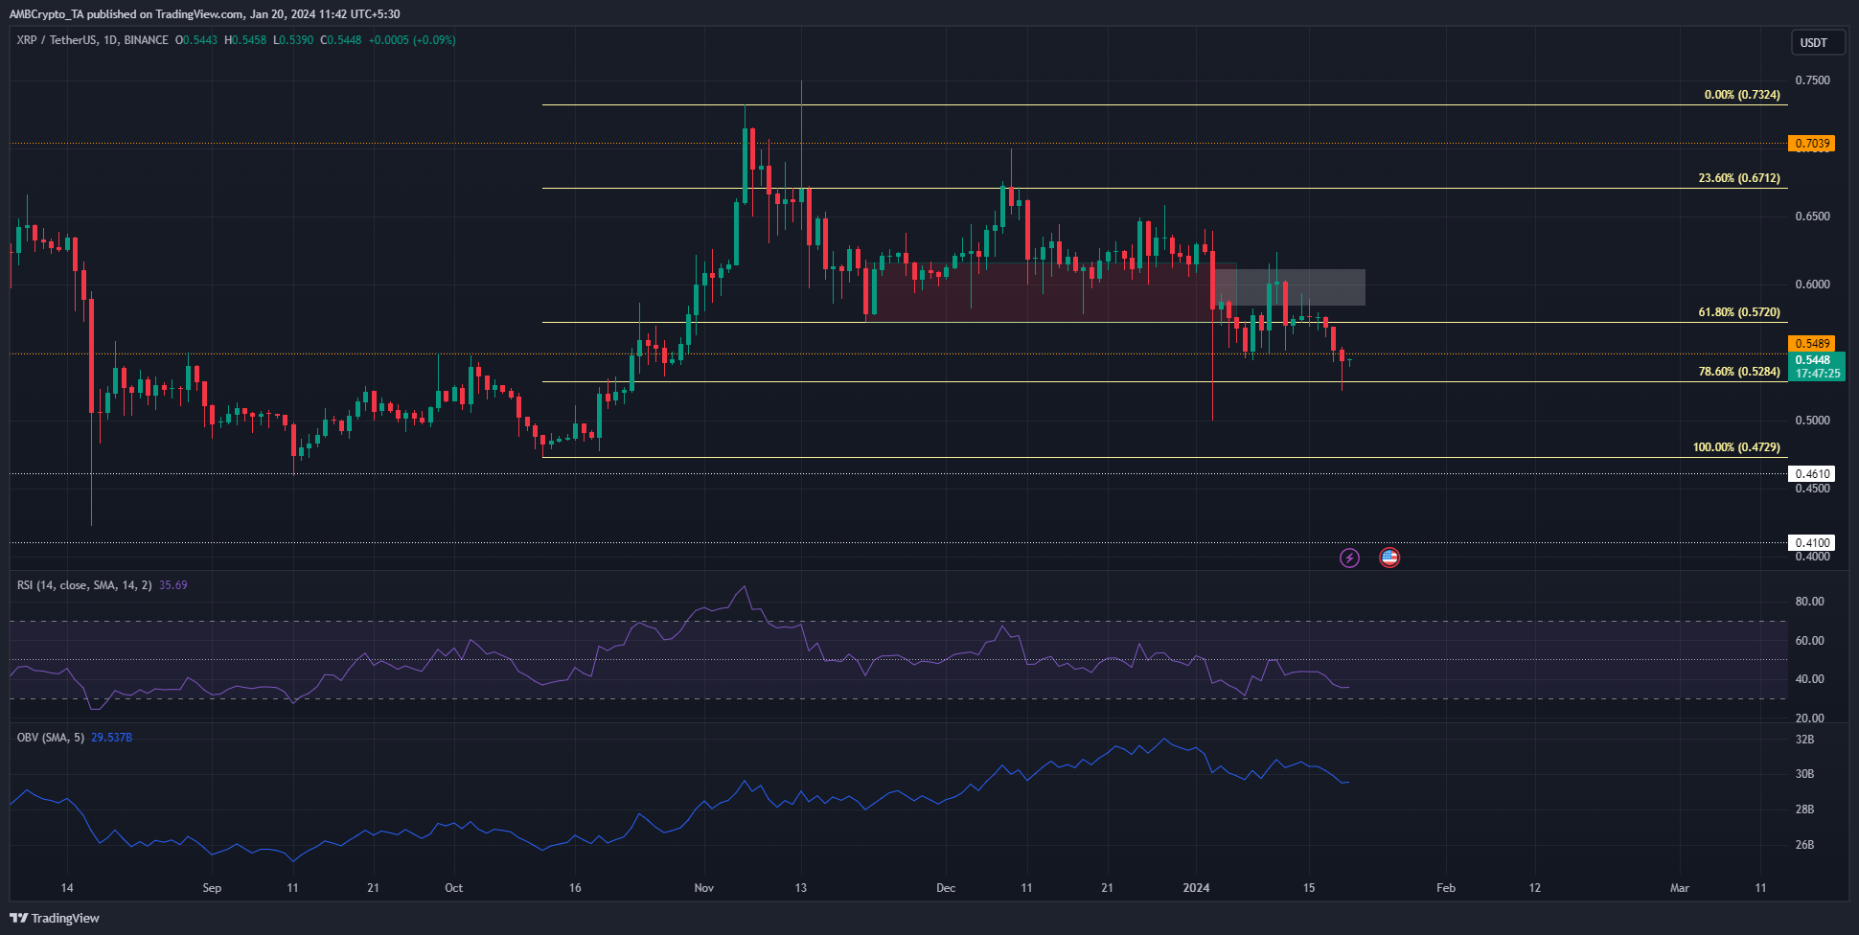
Task: Click the 100.00% (0.4729) Fibonacci label
Action: [x=1736, y=447]
